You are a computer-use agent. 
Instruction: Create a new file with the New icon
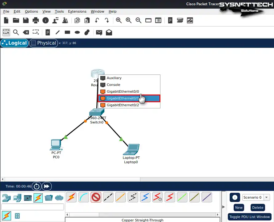pos(6,20)
